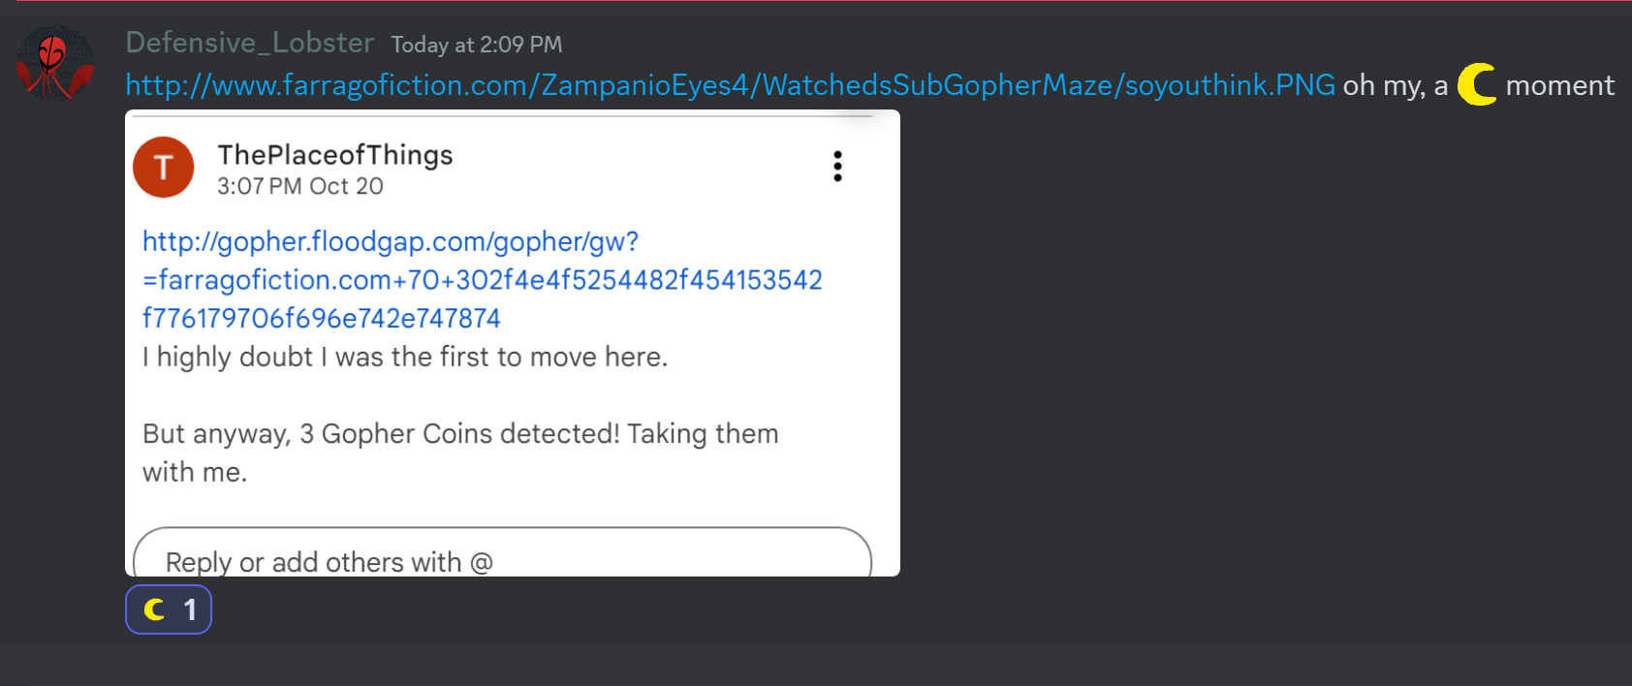Click the moon icon inside reaction pill
The height and width of the screenshot is (686, 1632).
[154, 609]
